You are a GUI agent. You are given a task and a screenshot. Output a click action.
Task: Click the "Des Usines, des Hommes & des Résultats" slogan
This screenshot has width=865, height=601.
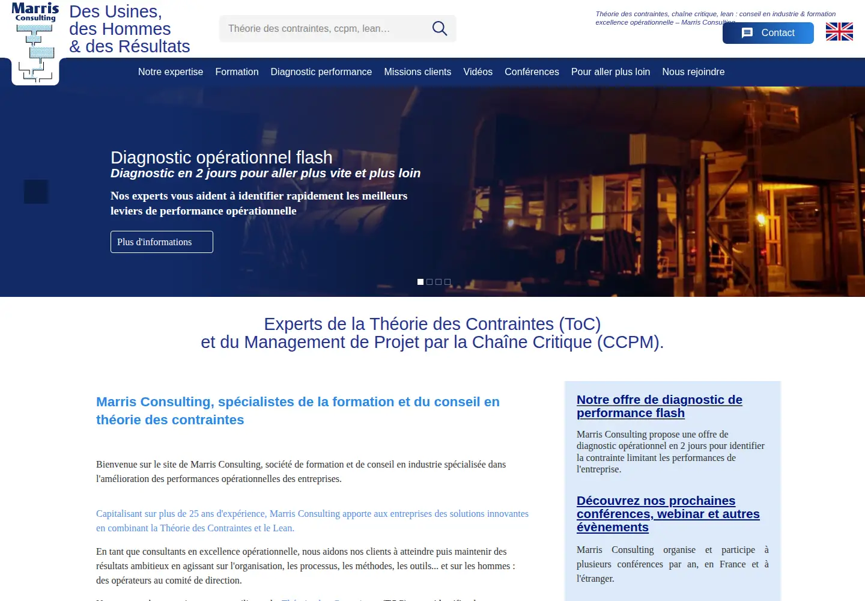130,29
